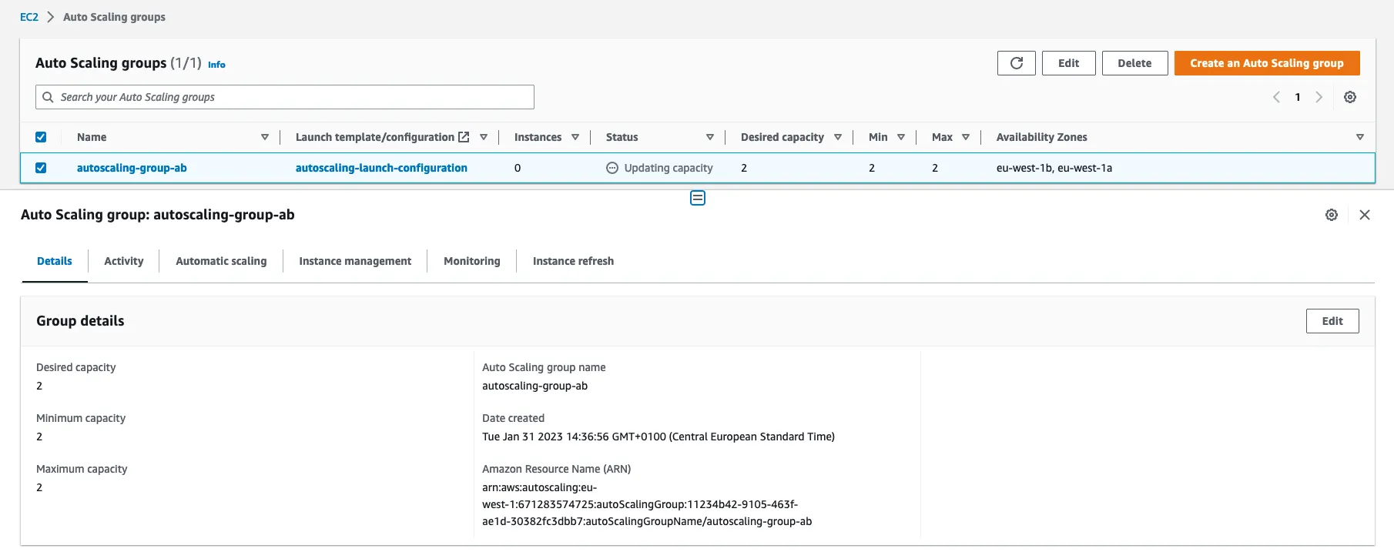Sort by Instances column arrow
Screen dimensions: 1394x552
(x=575, y=137)
